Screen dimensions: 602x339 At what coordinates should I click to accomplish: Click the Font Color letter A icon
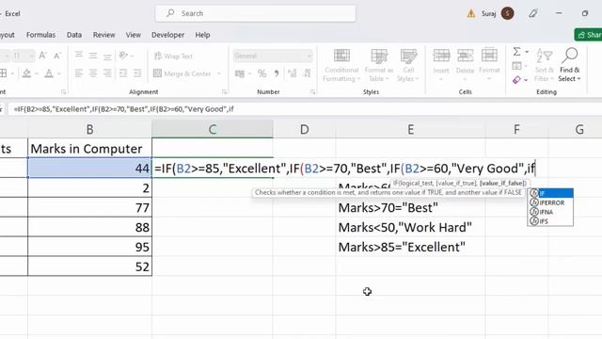coord(49,73)
